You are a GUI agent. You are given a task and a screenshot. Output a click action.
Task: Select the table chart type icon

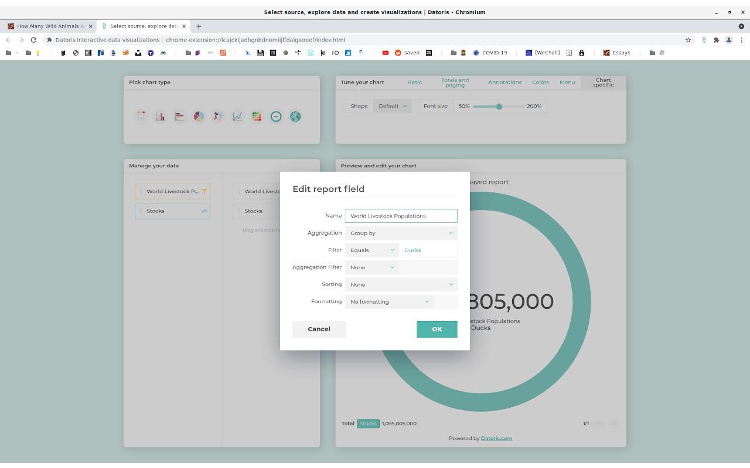[141, 116]
